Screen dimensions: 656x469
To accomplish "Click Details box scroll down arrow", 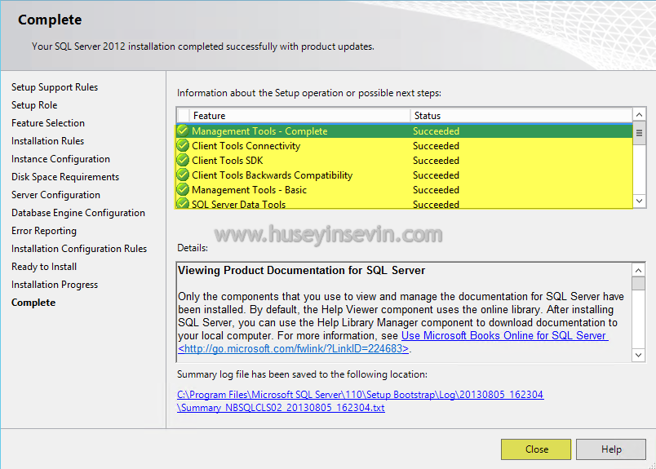I will 638,355.
